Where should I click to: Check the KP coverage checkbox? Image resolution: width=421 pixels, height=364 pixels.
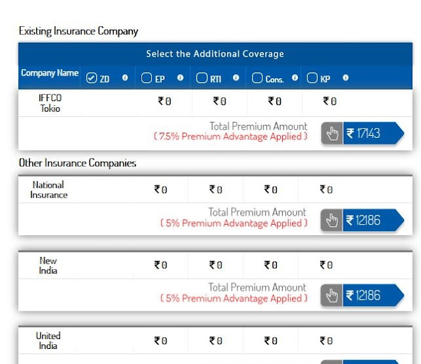[312, 78]
